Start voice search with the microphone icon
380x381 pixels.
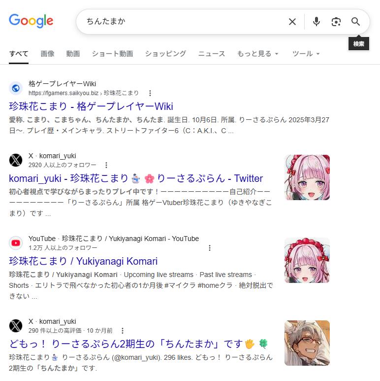(316, 22)
